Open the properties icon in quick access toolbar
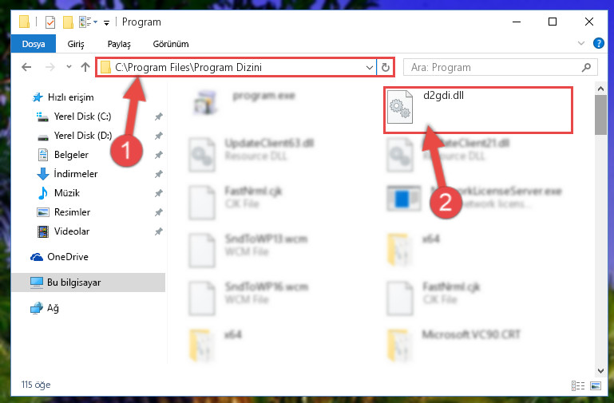 [50, 22]
